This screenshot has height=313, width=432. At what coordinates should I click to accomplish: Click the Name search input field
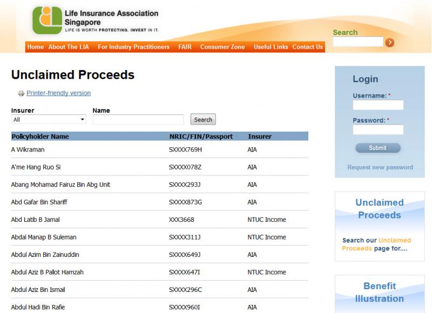(x=138, y=119)
